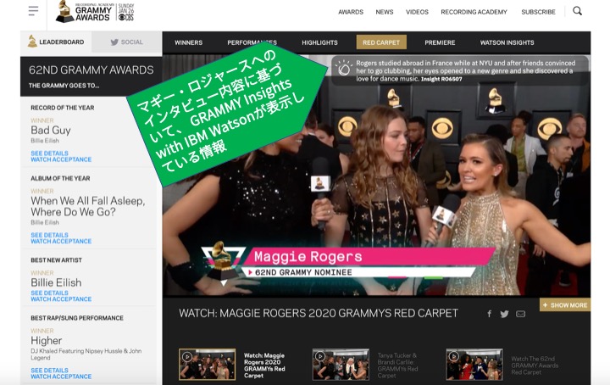The width and height of the screenshot is (610, 385).
Task: Click Subscribe in the top navigation
Action: 539,12
